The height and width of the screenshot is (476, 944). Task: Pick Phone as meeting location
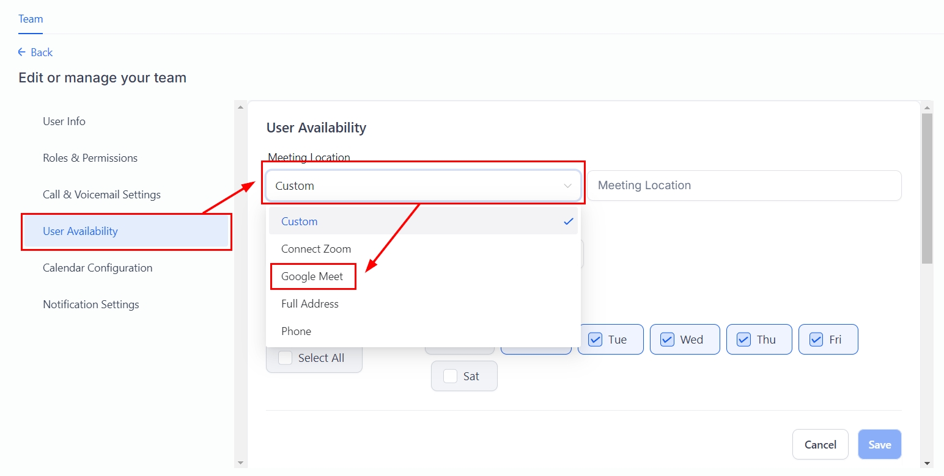coord(296,331)
